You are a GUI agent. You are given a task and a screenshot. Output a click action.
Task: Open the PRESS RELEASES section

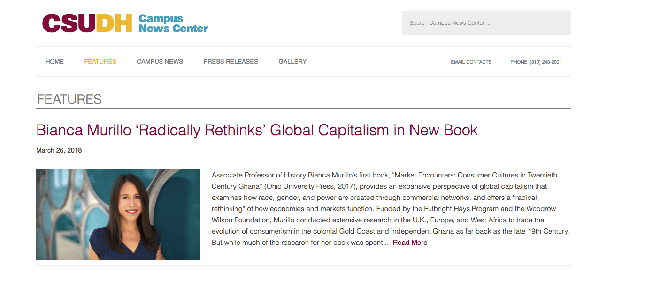tap(230, 61)
